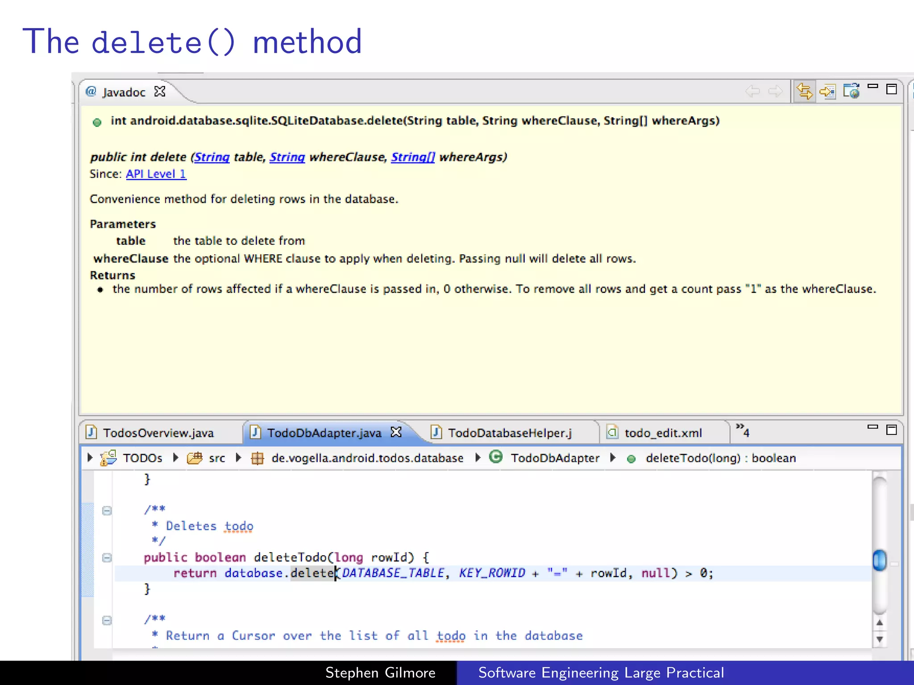Click the deleteTodo public method icon
The width and height of the screenshot is (914, 685).
pos(631,459)
